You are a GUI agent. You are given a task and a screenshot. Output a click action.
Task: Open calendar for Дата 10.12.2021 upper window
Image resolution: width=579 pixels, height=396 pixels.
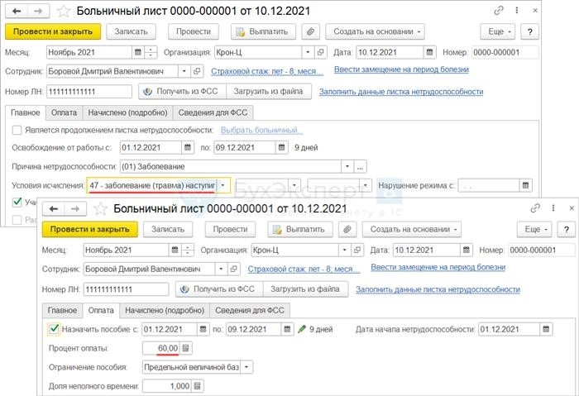429,52
